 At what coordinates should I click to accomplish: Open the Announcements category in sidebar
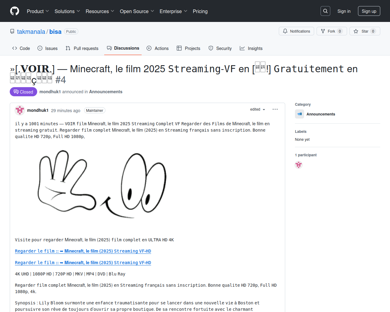[x=321, y=114]
